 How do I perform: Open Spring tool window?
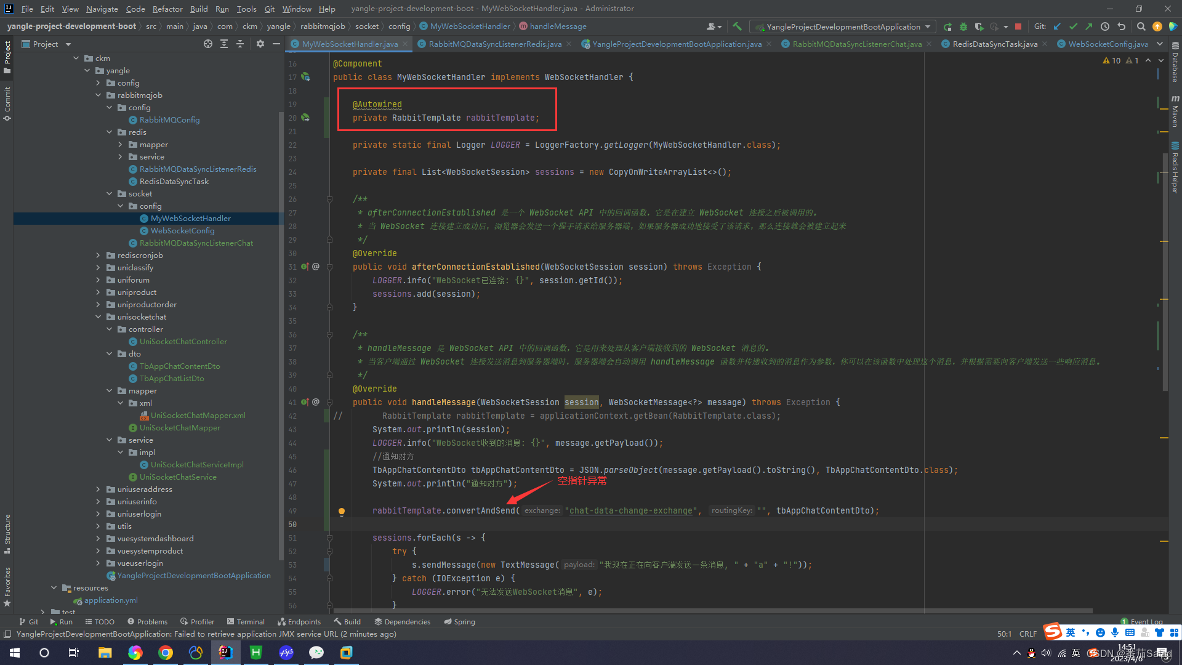click(459, 622)
